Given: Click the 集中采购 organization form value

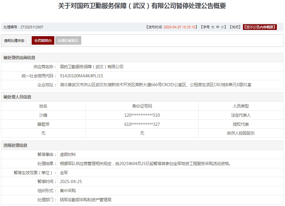Looking at the screenshot, I should [68, 191].
